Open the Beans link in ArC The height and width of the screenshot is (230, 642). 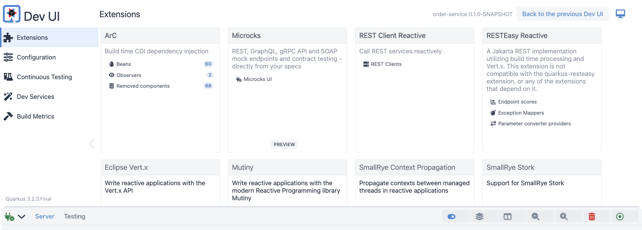124,64
